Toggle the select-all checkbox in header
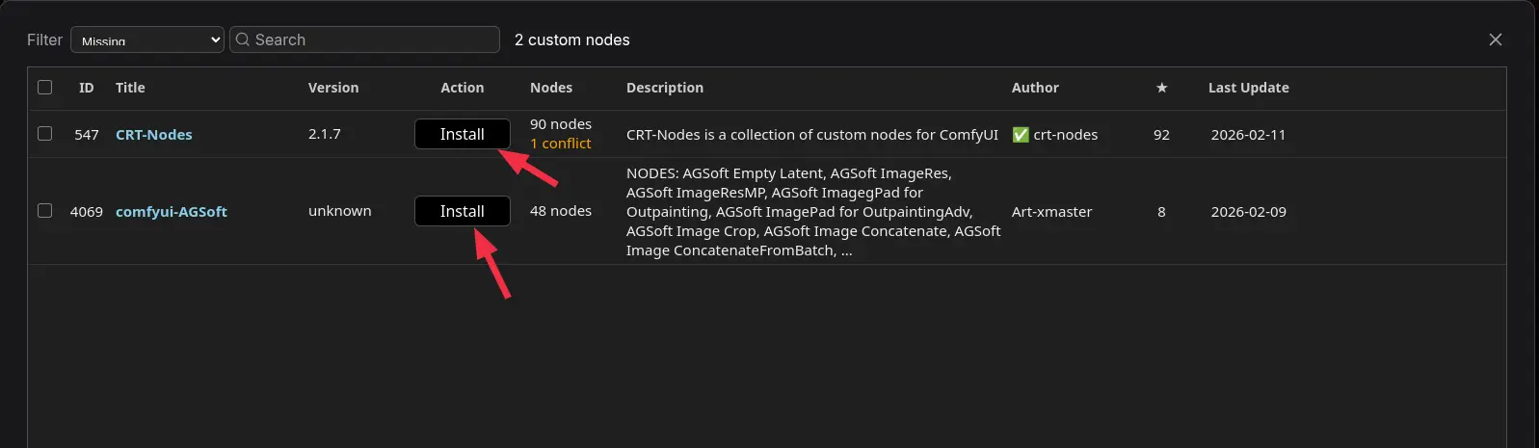The height and width of the screenshot is (448, 1539). (x=45, y=88)
